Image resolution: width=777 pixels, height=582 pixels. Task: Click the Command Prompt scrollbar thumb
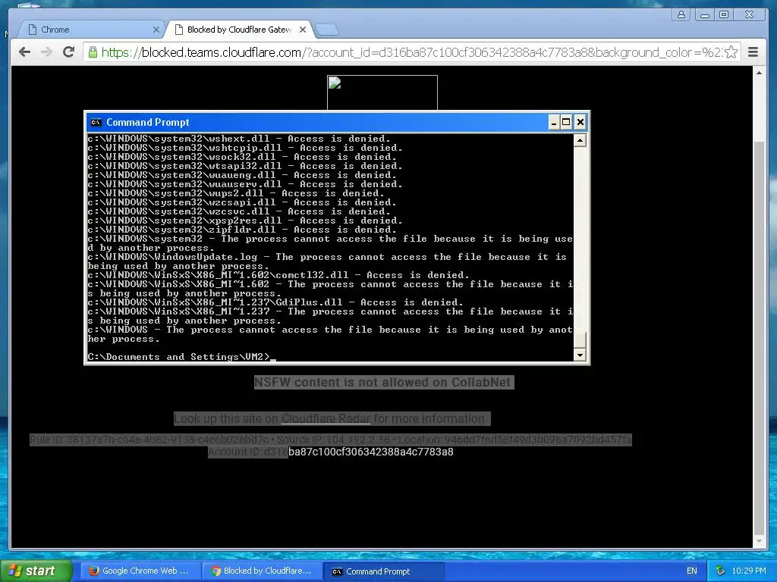click(580, 340)
